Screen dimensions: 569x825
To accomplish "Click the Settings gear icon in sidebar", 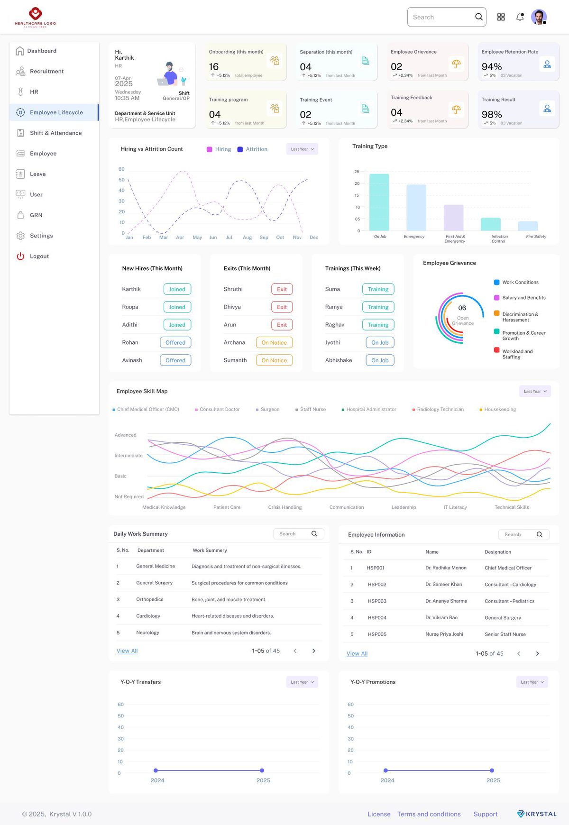I will [x=20, y=236].
